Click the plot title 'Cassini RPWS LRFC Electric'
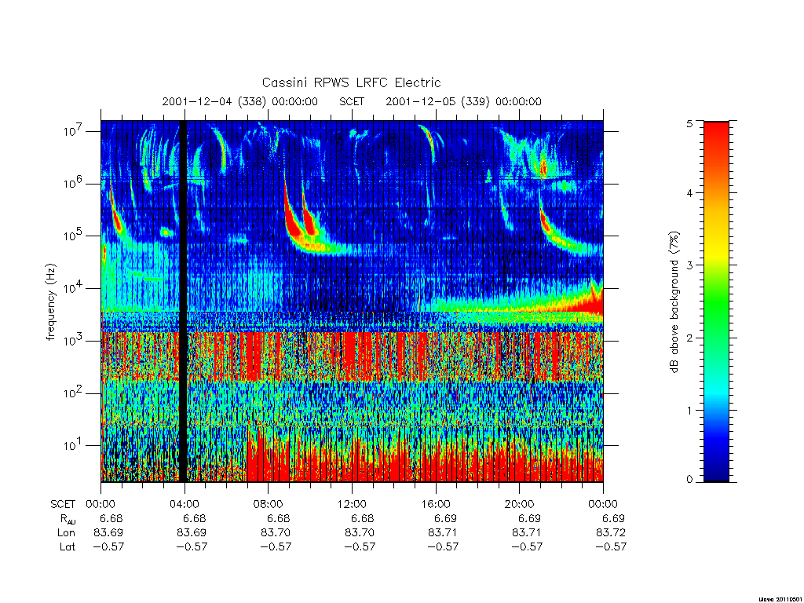Screen dimensions: 804x603 tap(351, 83)
